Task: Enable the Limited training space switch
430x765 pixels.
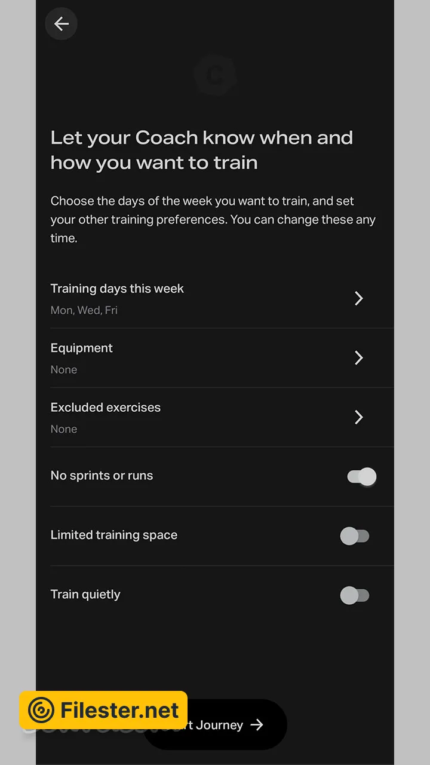Action: tap(355, 536)
